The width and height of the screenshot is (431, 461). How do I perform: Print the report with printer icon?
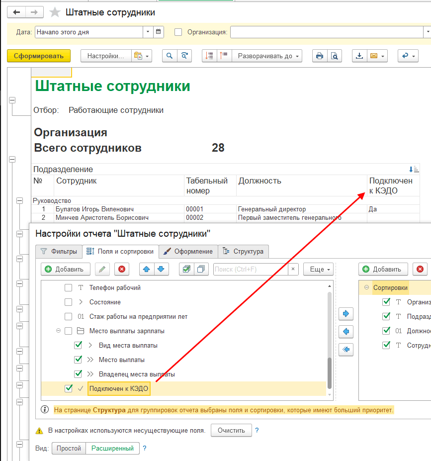[320, 56]
